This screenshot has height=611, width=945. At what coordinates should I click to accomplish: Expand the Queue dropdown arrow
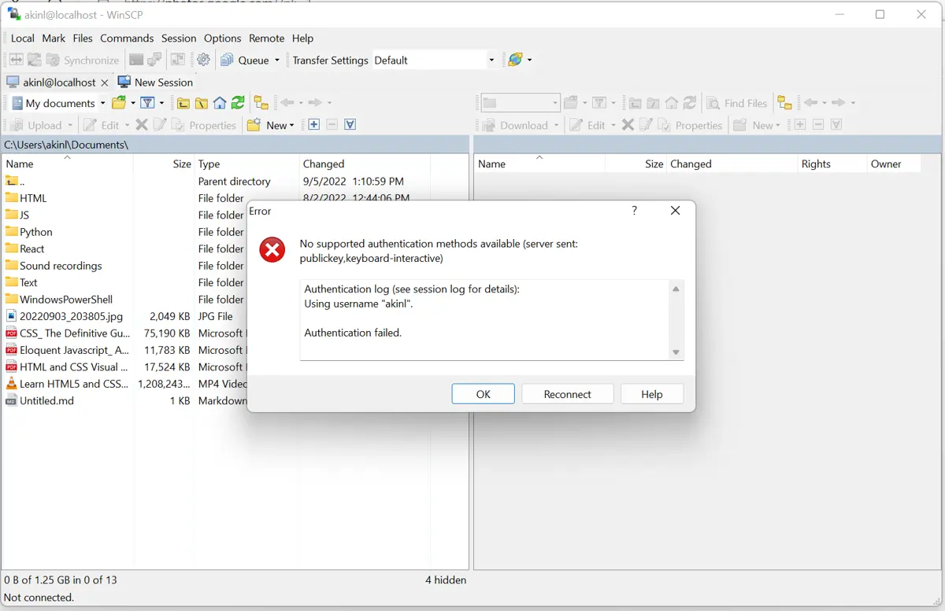[x=277, y=61]
